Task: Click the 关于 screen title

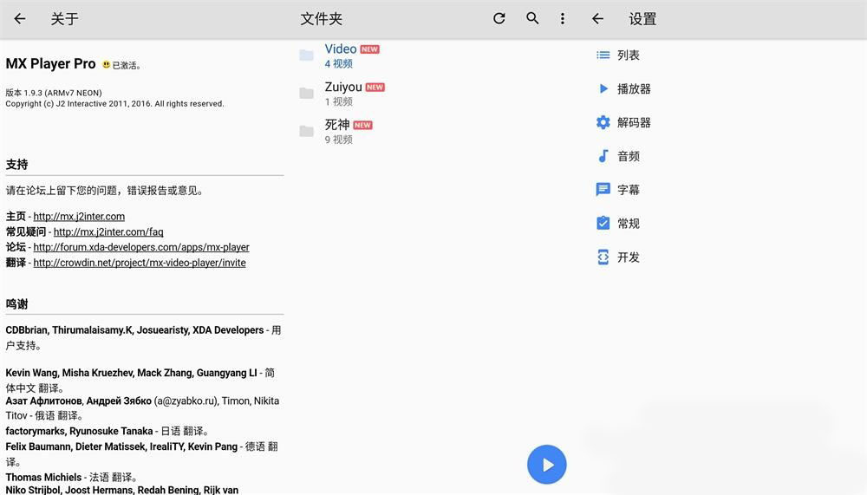Action: [65, 19]
